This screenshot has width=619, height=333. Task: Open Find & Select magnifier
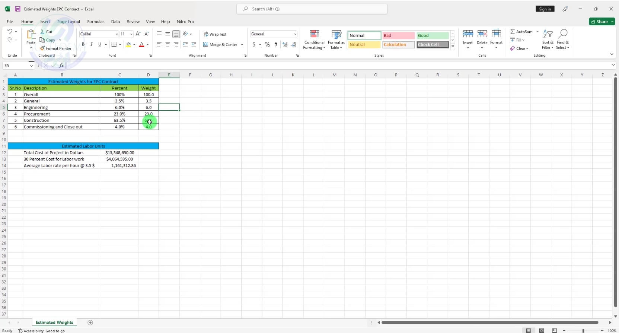(563, 39)
